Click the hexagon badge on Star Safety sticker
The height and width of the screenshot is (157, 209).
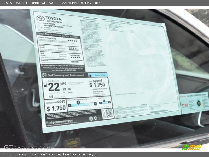(x=199, y=103)
